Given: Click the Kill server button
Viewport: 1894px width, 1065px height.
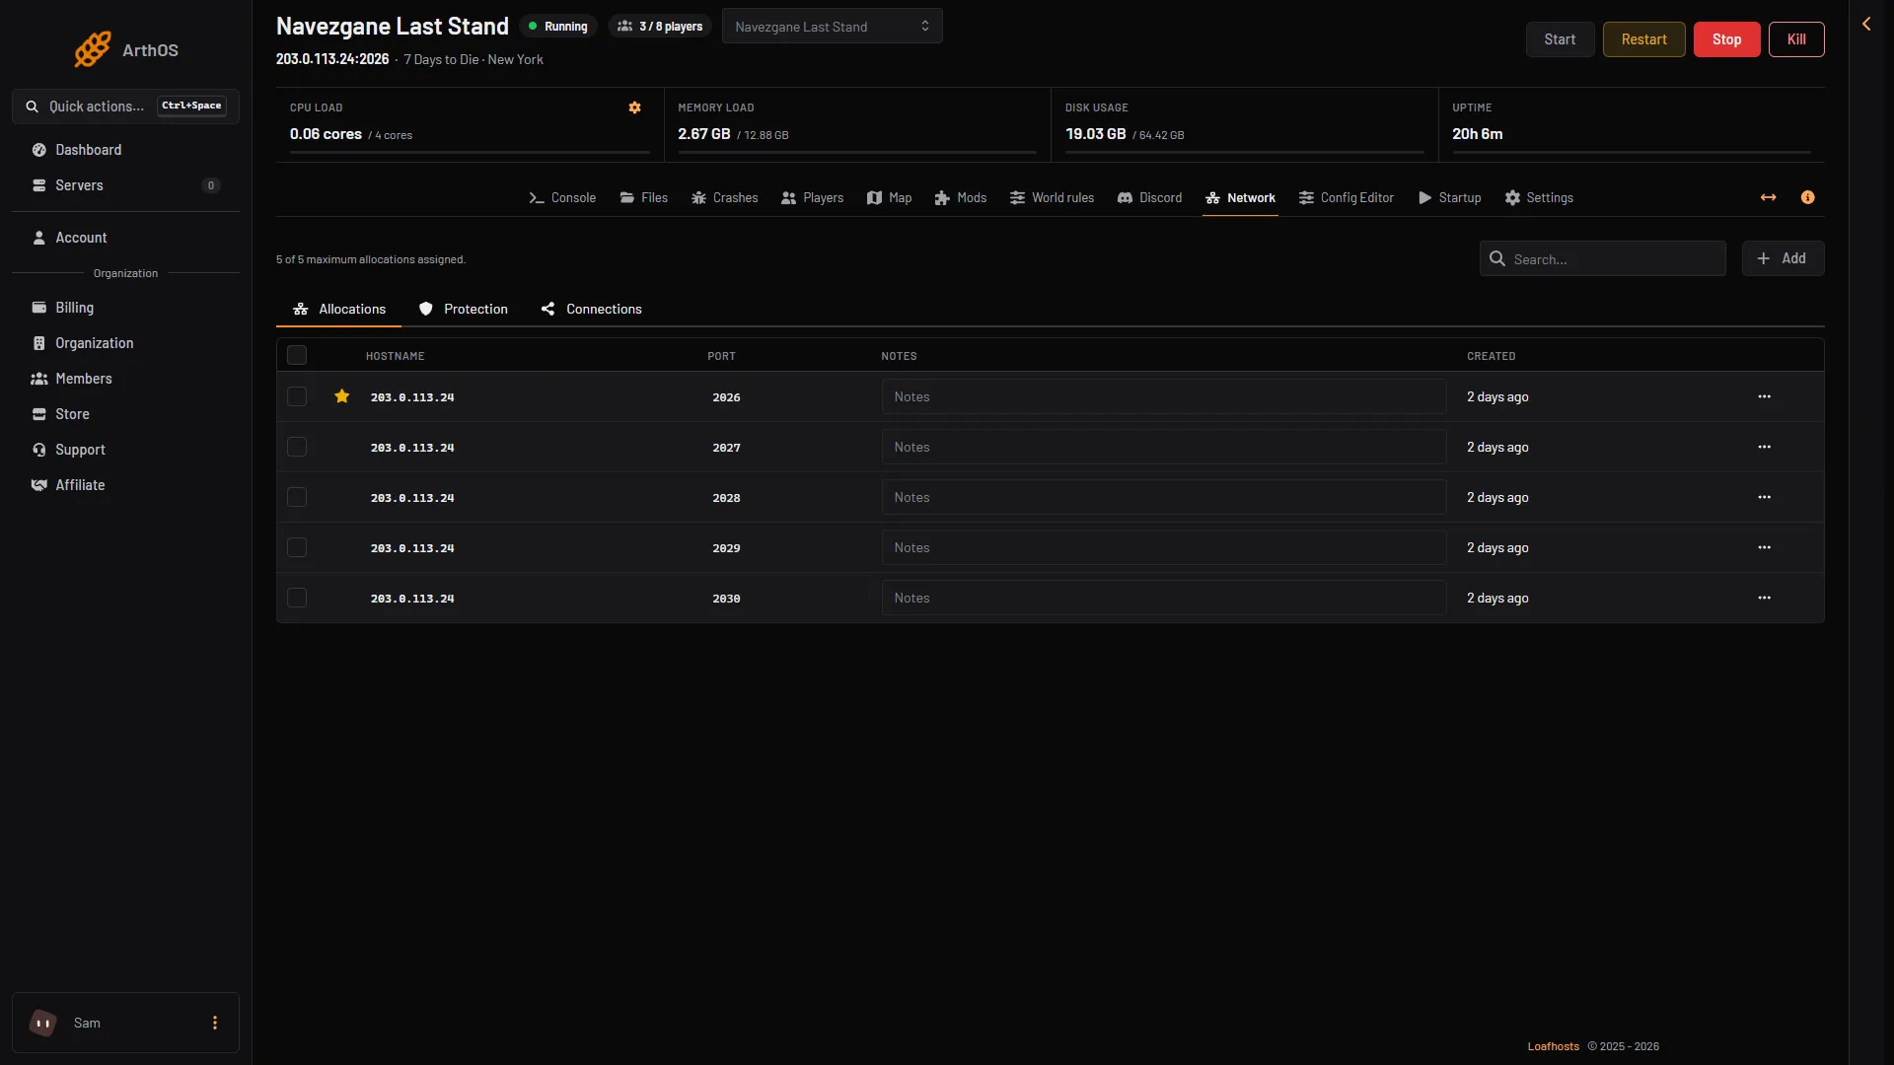Looking at the screenshot, I should [1796, 39].
